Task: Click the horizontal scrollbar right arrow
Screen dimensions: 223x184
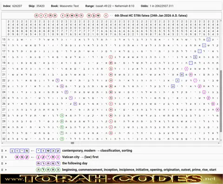Action: (x=218, y=143)
